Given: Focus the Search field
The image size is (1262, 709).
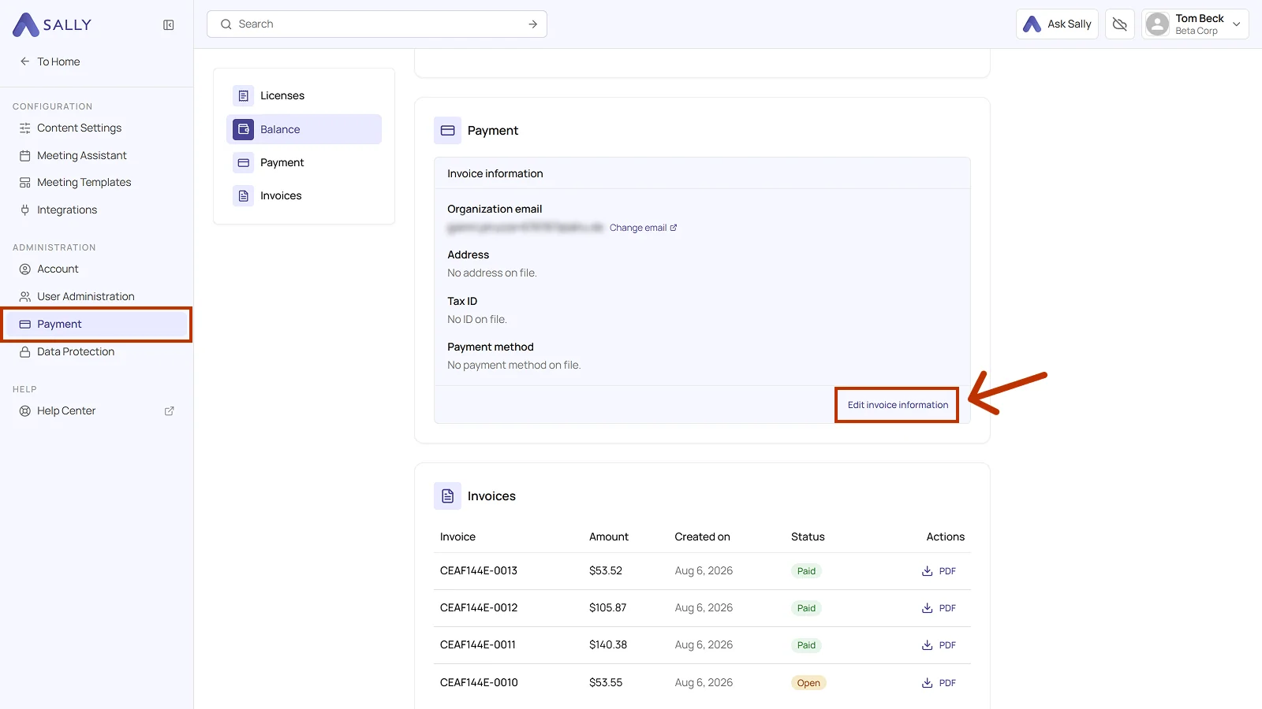Looking at the screenshot, I should point(377,24).
